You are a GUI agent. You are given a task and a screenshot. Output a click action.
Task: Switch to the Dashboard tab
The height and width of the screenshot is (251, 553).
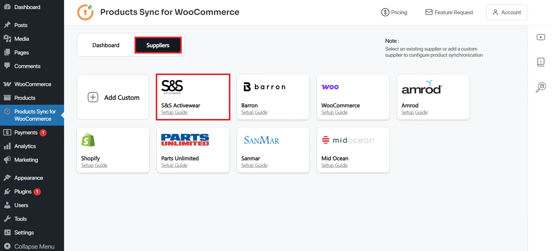pos(106,45)
